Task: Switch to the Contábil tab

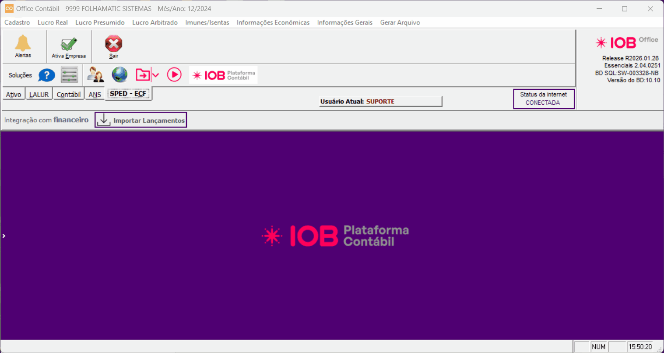Action: coord(69,95)
